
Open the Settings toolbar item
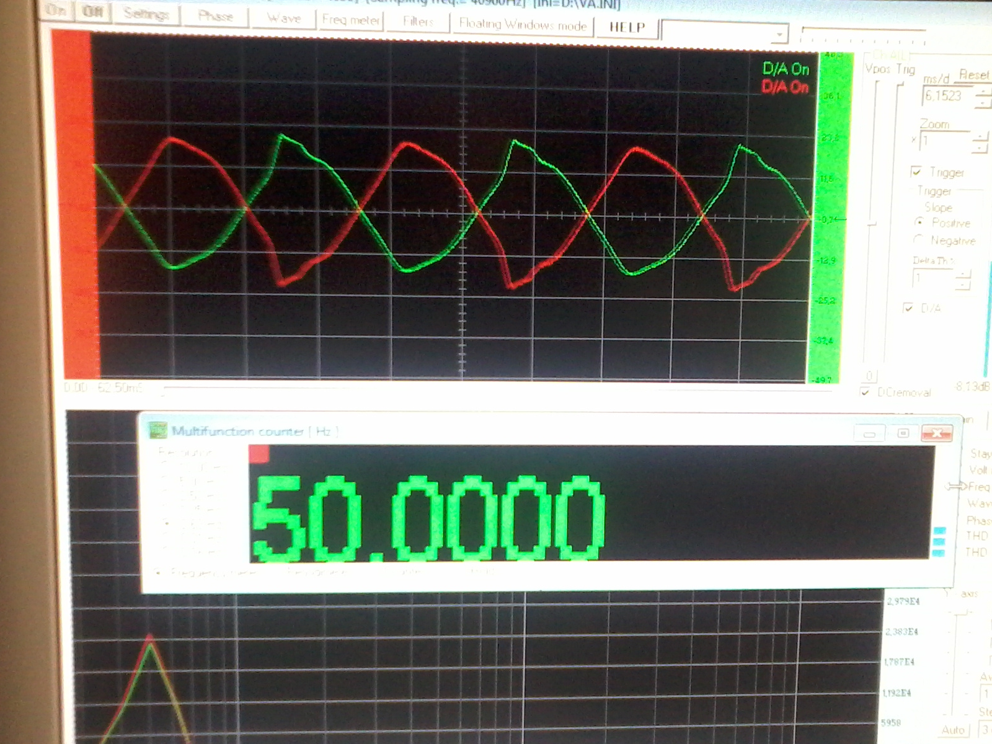tap(146, 13)
